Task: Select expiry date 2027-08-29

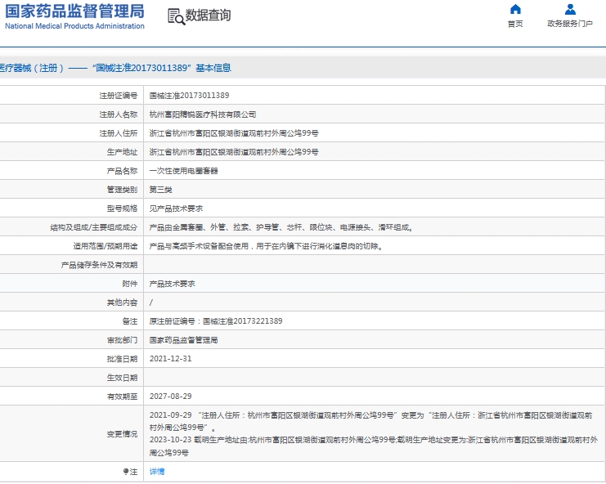Action: [170, 397]
